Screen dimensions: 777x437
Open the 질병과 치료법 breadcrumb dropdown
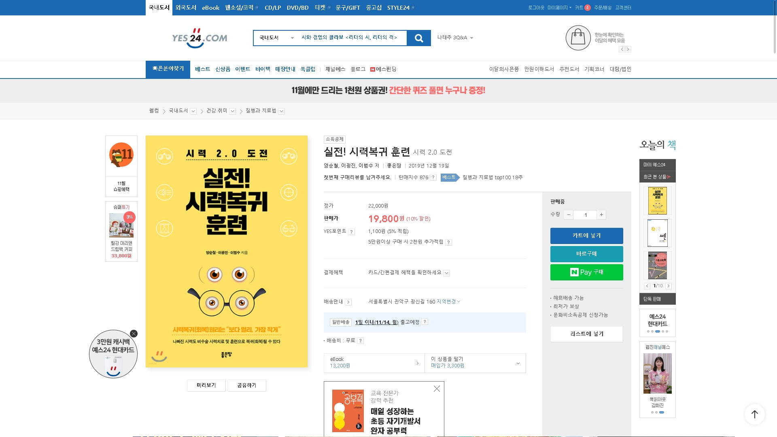click(x=282, y=111)
